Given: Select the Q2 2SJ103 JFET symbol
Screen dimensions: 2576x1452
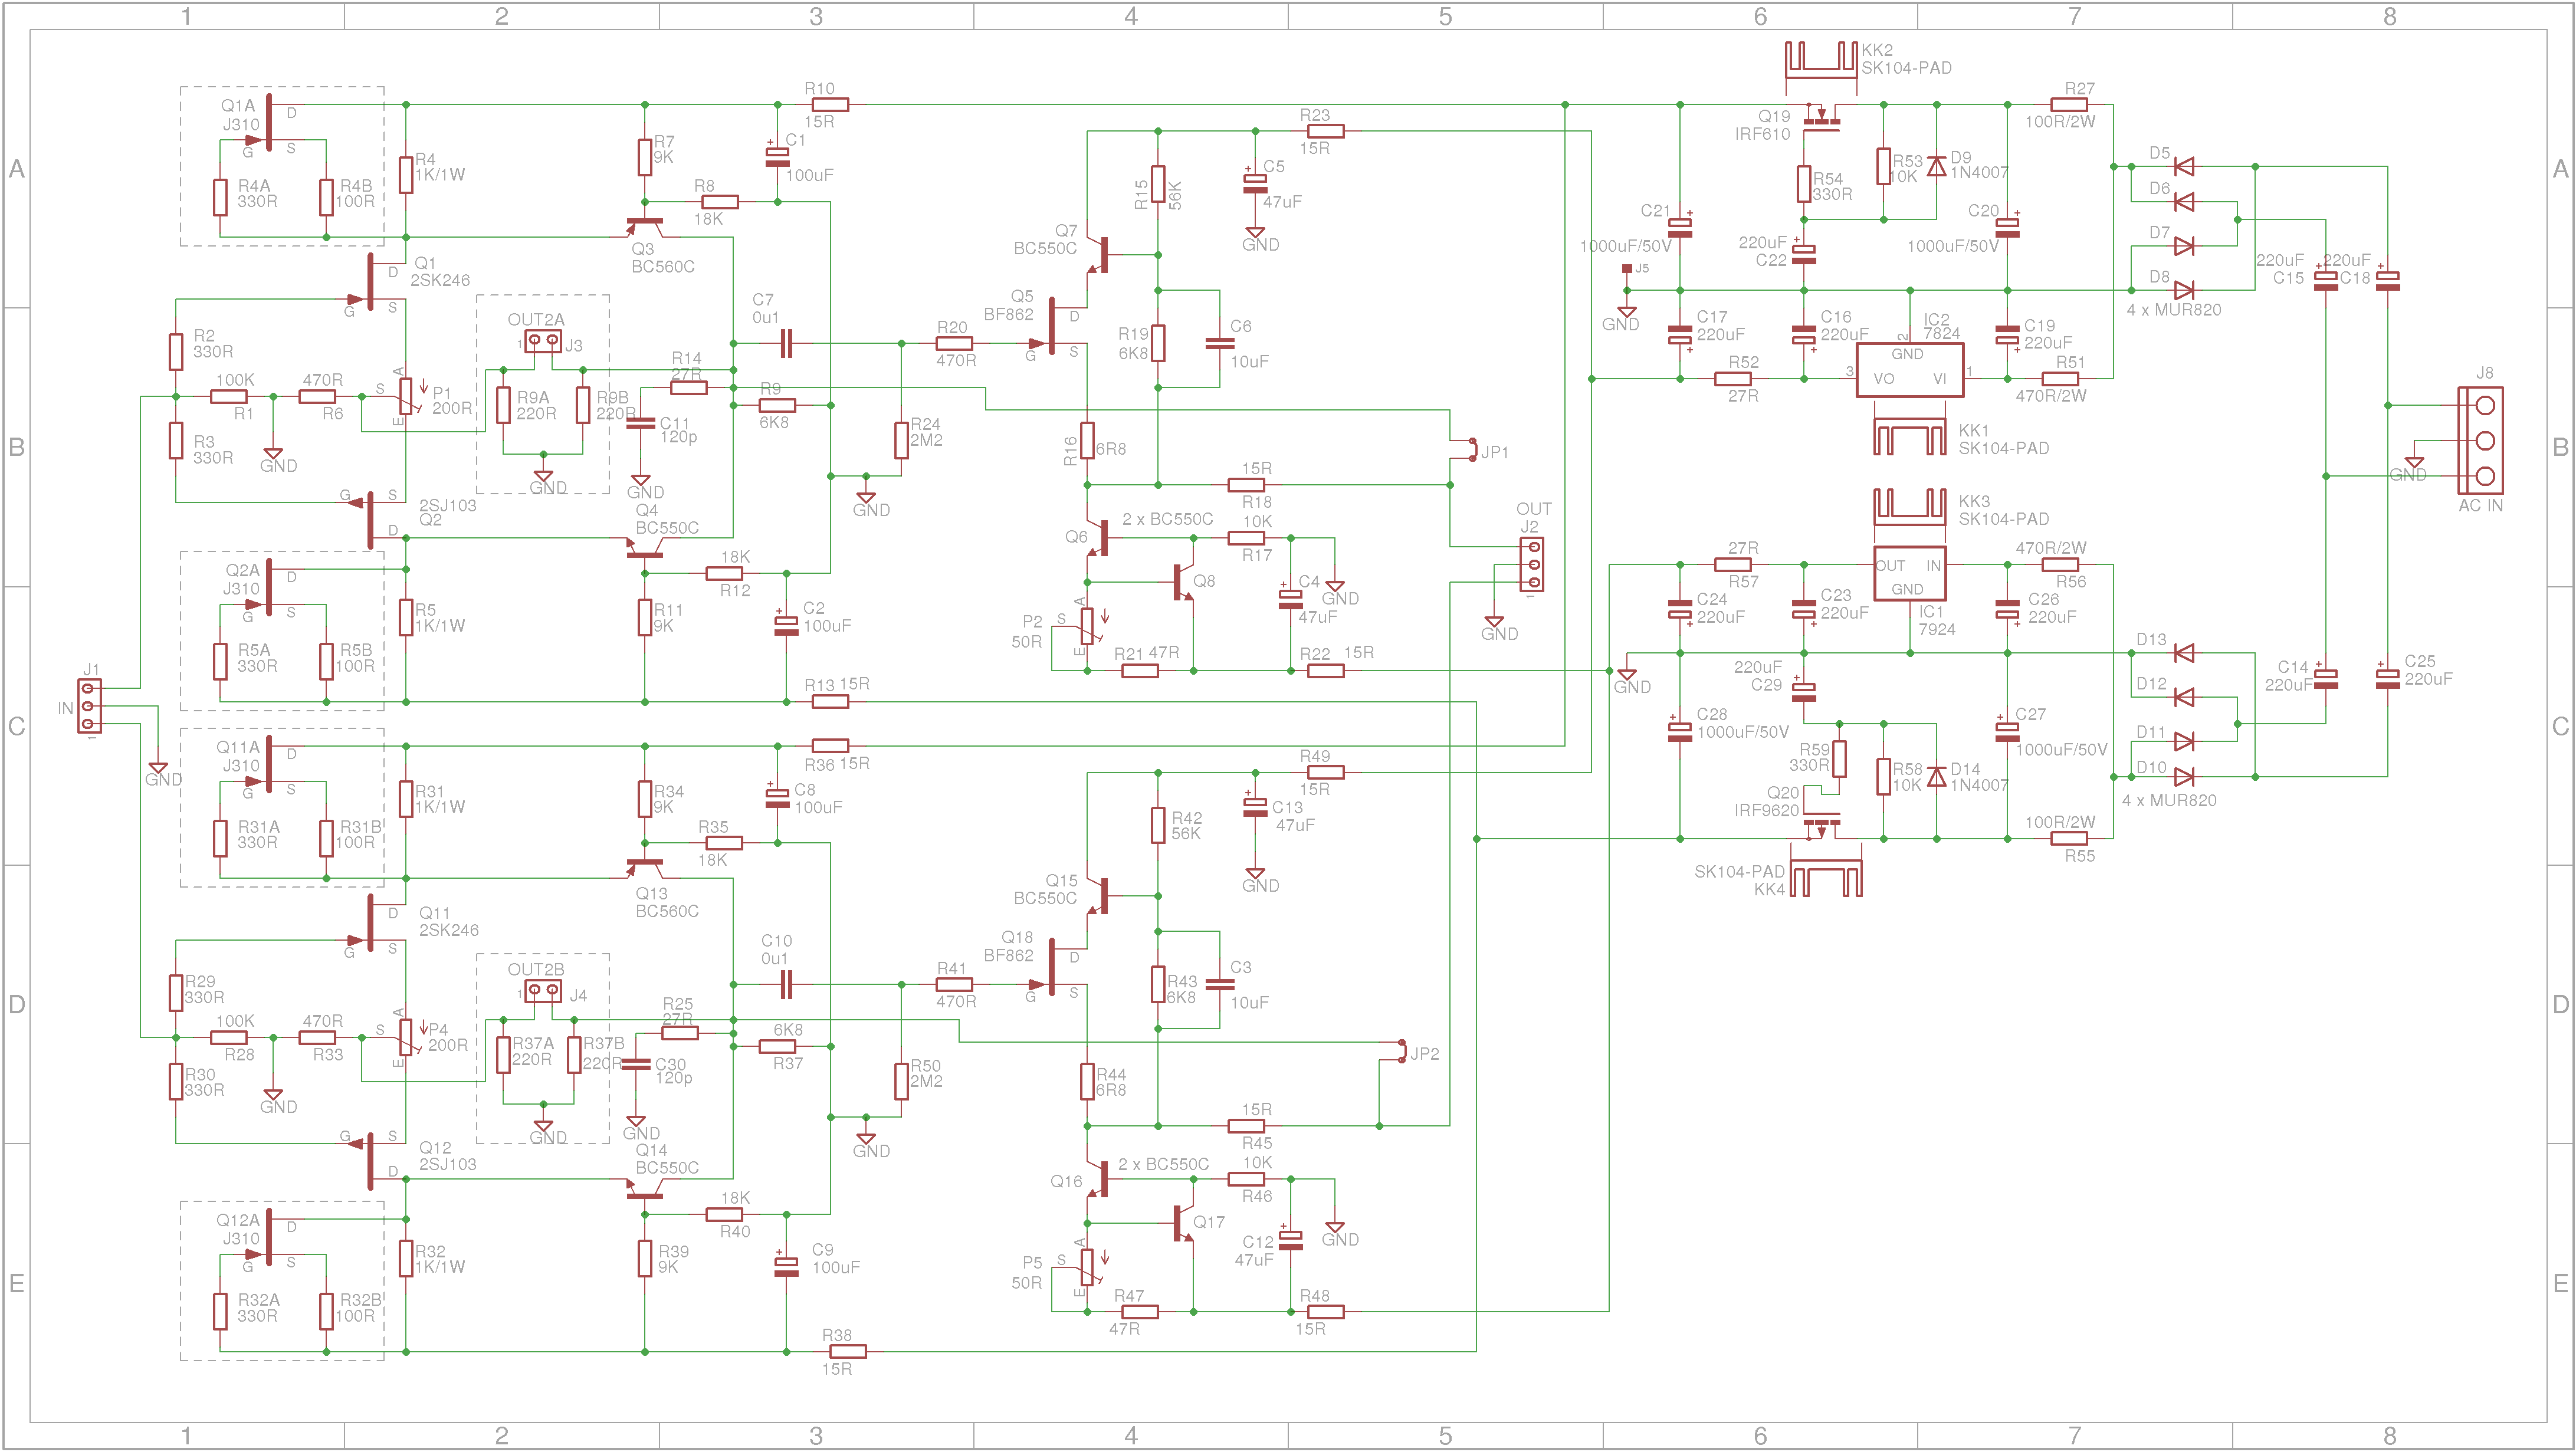Looking at the screenshot, I should click(x=372, y=520).
